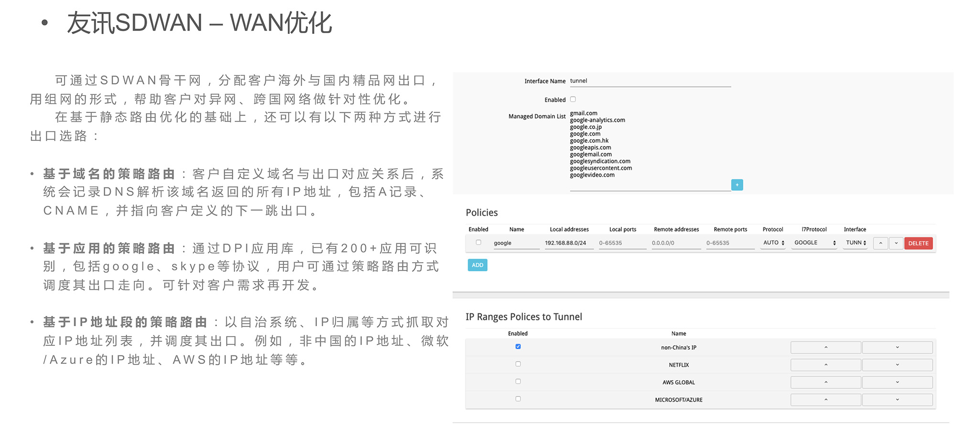This screenshot has width=956, height=448.
Task: Edit the Local addresses value 192.168.88.0/24
Action: [x=569, y=243]
